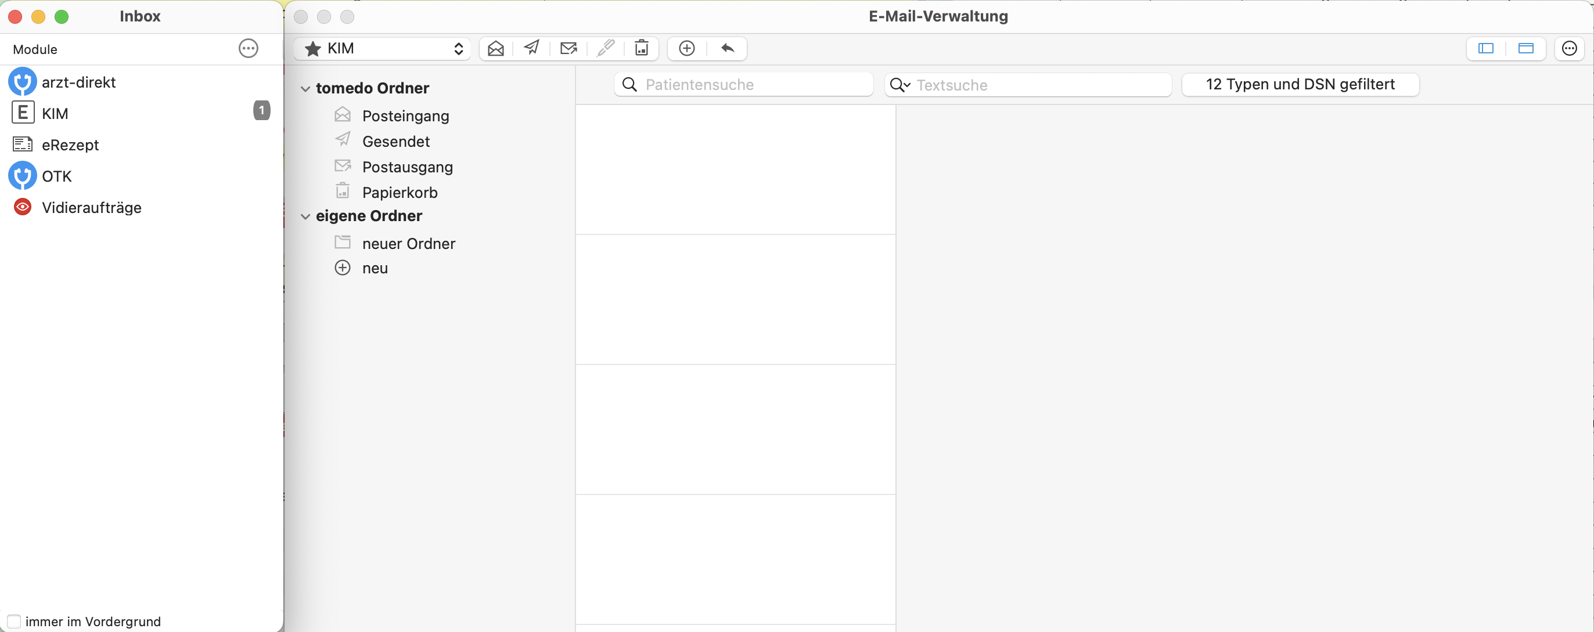
Task: Click the neuer Ordner folder icon
Action: tap(342, 242)
